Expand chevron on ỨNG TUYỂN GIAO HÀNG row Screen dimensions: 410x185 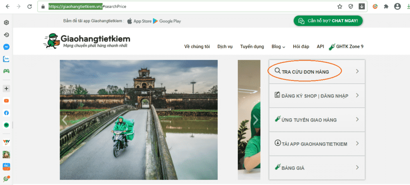pyautogui.click(x=358, y=120)
